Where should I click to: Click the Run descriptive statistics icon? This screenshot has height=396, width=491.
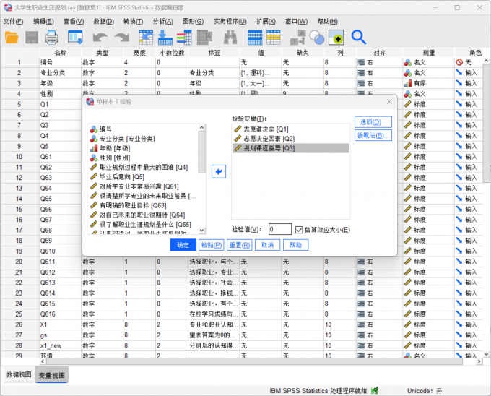pos(205,38)
